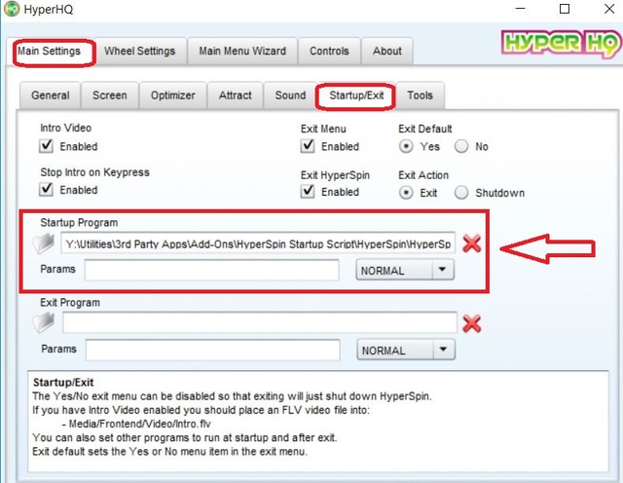Choose Shutdown as the Exit Action
The image size is (623, 483).
click(461, 193)
